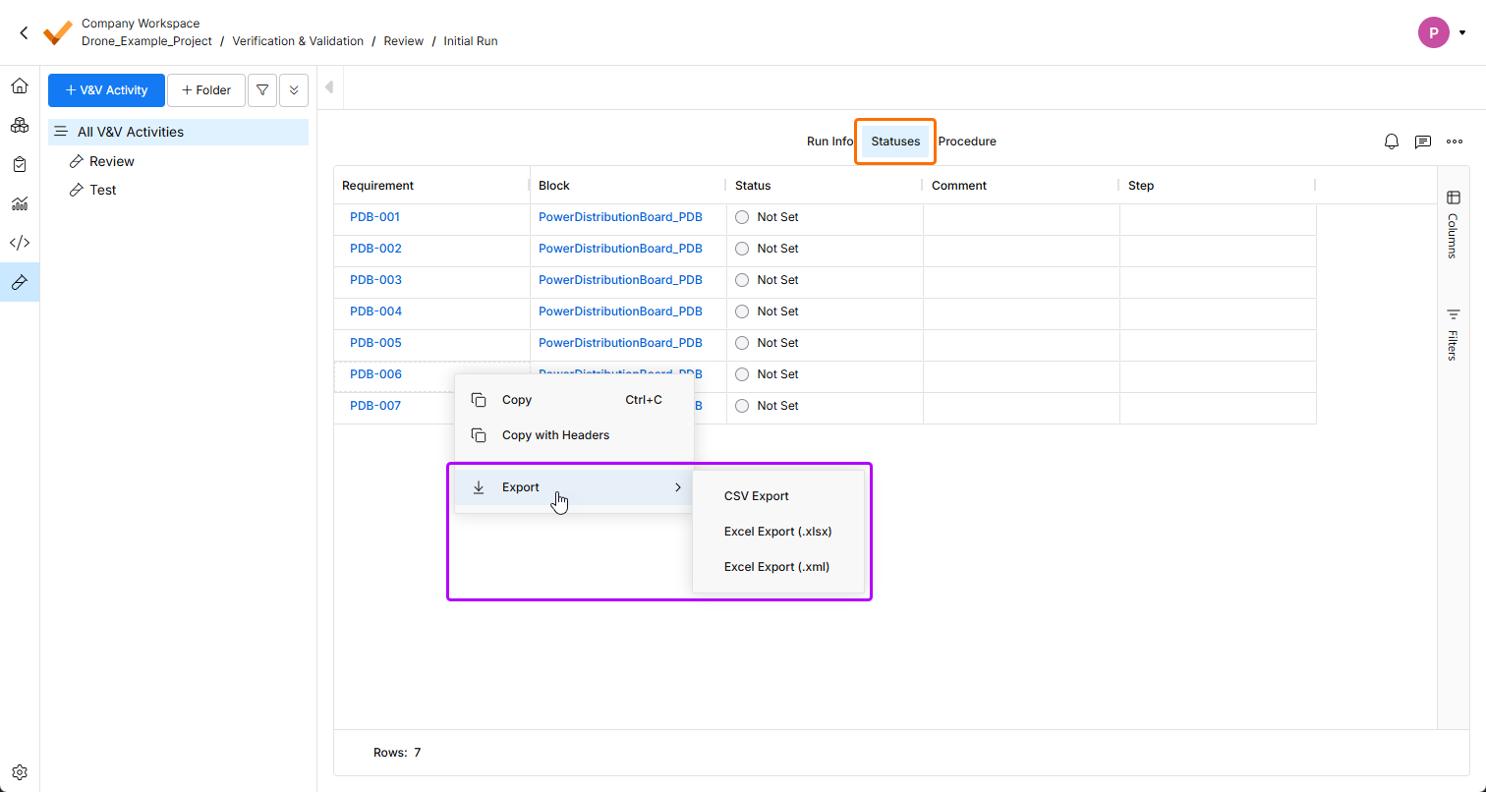1486x792 pixels.
Task: Click the filter funnel button
Action: [261, 90]
